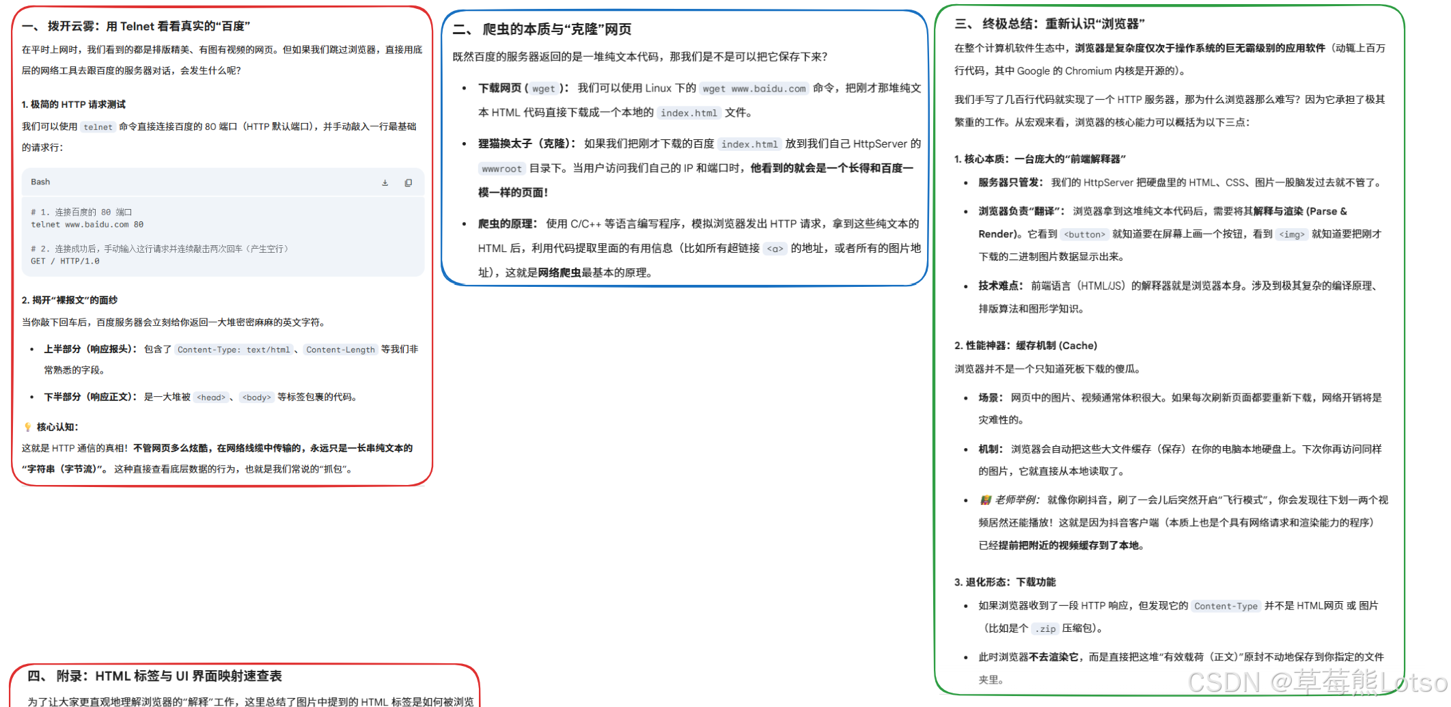
Task: Click heading 三、终极总结：重新认识"浏览器"
Action: click(x=1049, y=24)
